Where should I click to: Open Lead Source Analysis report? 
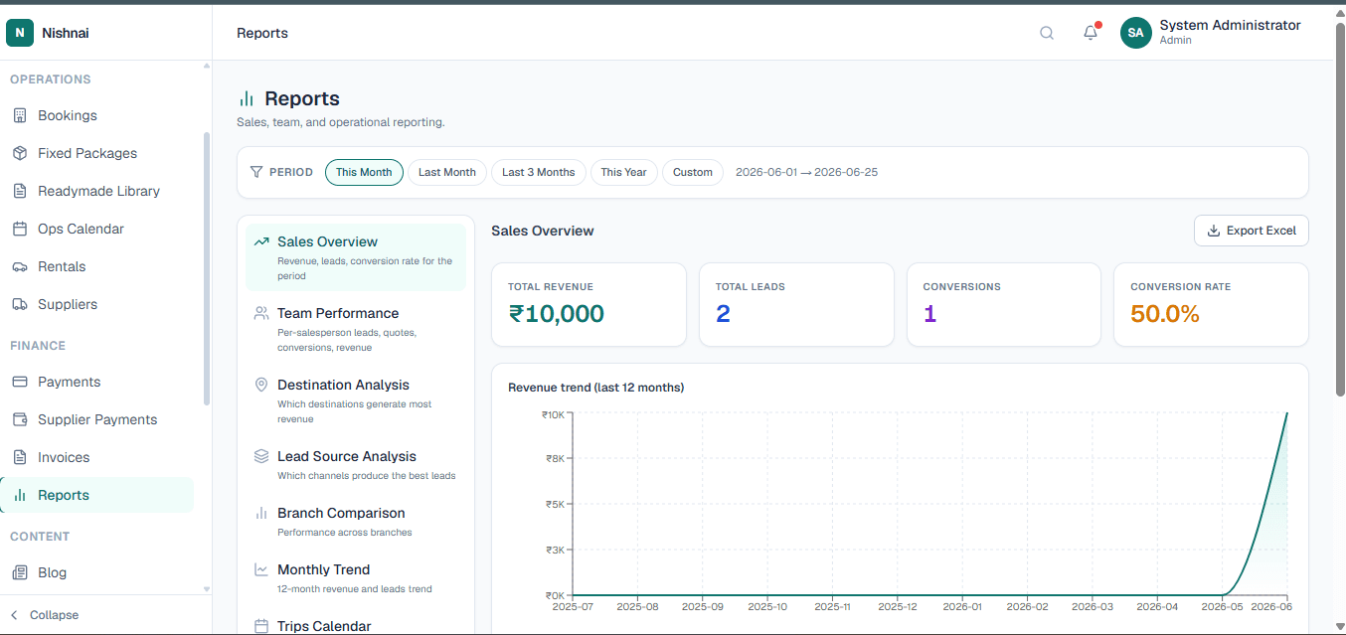[356, 465]
